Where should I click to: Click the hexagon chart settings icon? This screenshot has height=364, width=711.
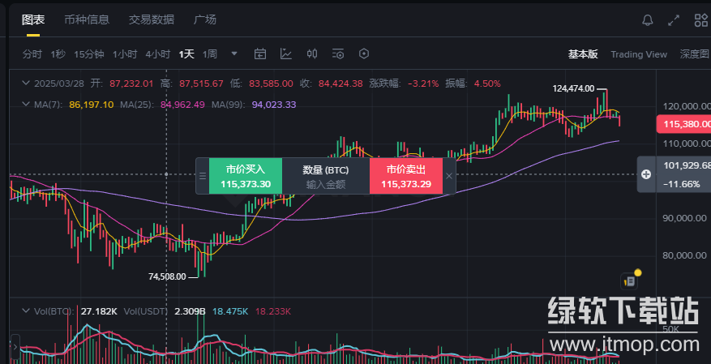[x=364, y=54]
